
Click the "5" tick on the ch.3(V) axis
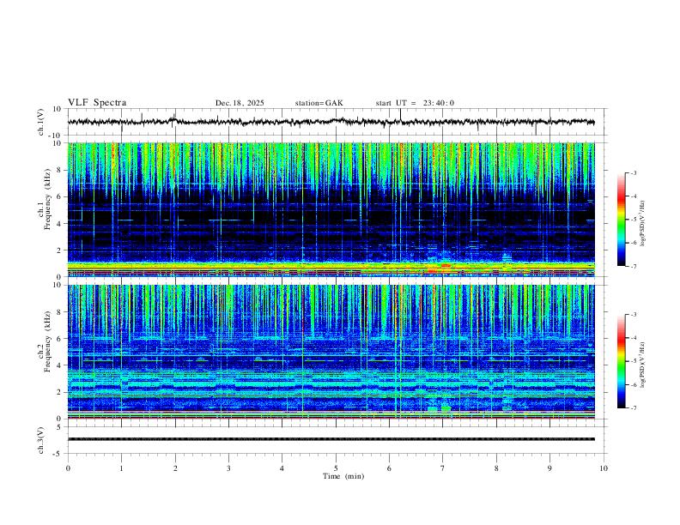[x=60, y=426]
